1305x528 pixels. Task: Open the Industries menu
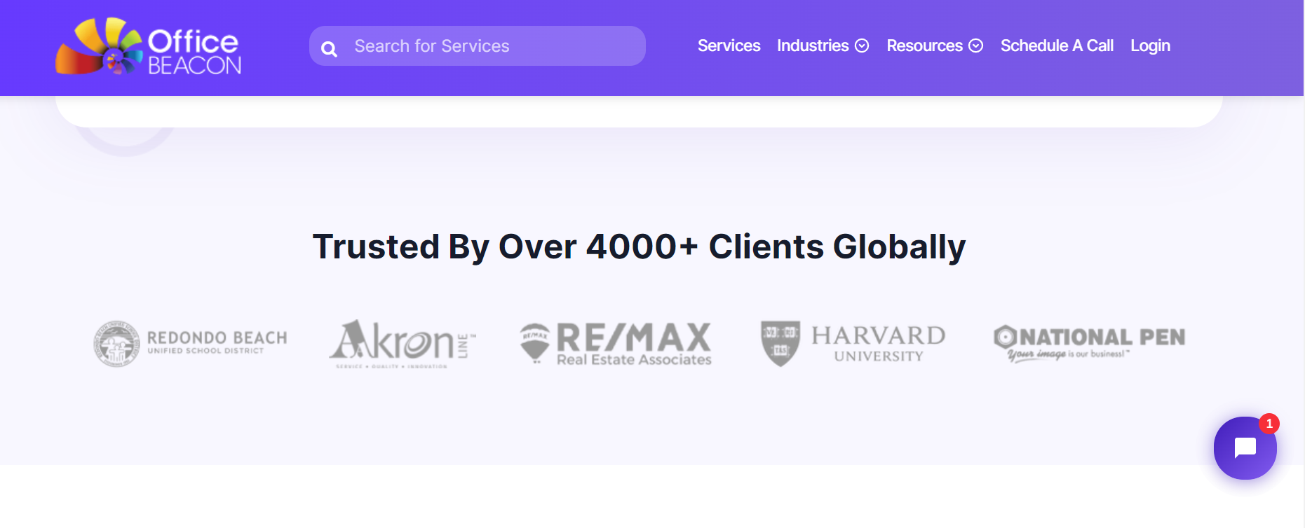click(813, 46)
